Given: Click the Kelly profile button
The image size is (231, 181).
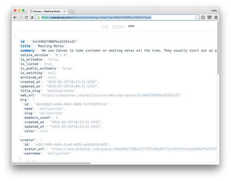Looking at the screenshot, I should click(x=214, y=11).
